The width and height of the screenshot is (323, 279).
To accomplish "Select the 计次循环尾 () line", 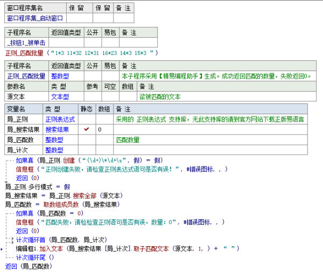I will [36, 257].
